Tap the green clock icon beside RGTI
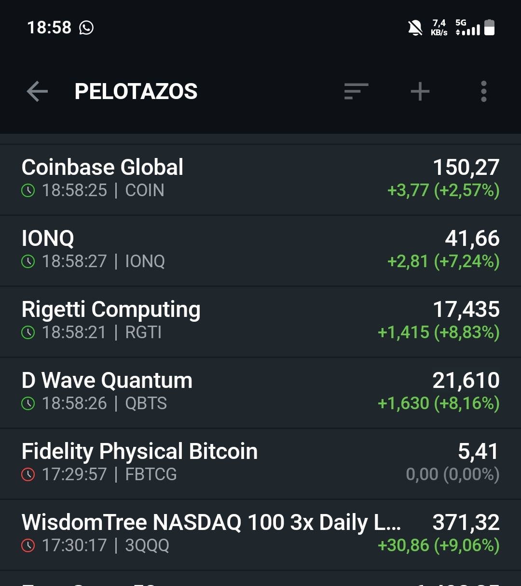This screenshot has height=586, width=521. click(x=28, y=333)
